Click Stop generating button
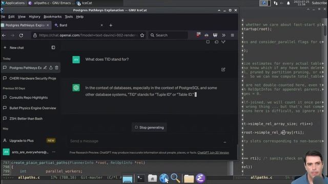This screenshot has height=184, width=328. (149, 127)
